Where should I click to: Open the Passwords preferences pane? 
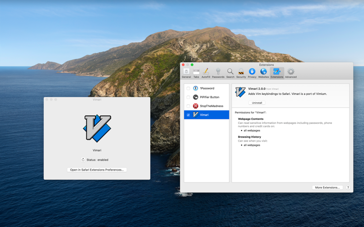click(x=218, y=73)
